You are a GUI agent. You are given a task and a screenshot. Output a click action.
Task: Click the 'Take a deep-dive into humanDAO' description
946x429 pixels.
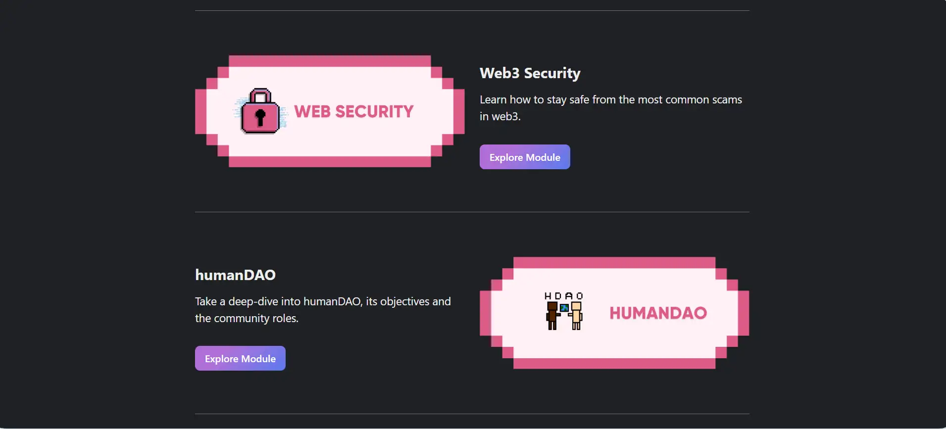(323, 302)
